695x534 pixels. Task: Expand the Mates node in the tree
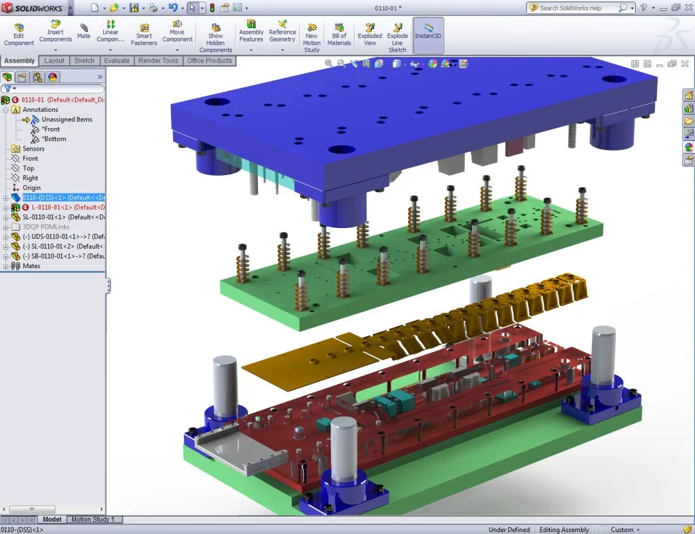click(5, 265)
